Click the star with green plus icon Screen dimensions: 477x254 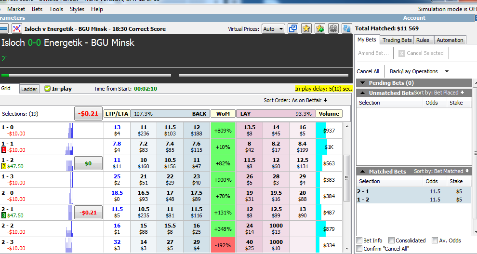click(x=320, y=28)
